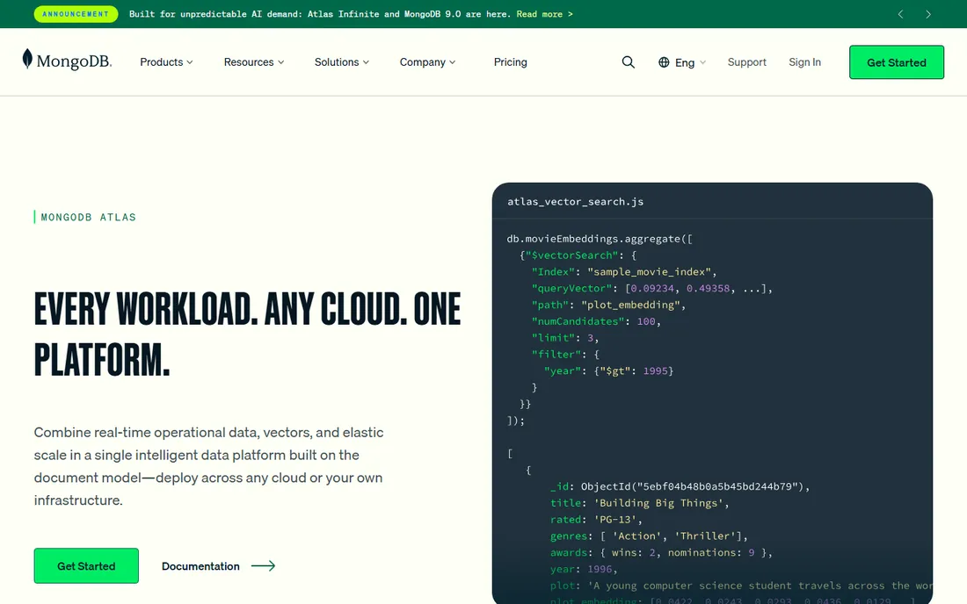Viewport: 967px width, 604px height.
Task: Open the search magnifier icon
Action: [x=628, y=62]
